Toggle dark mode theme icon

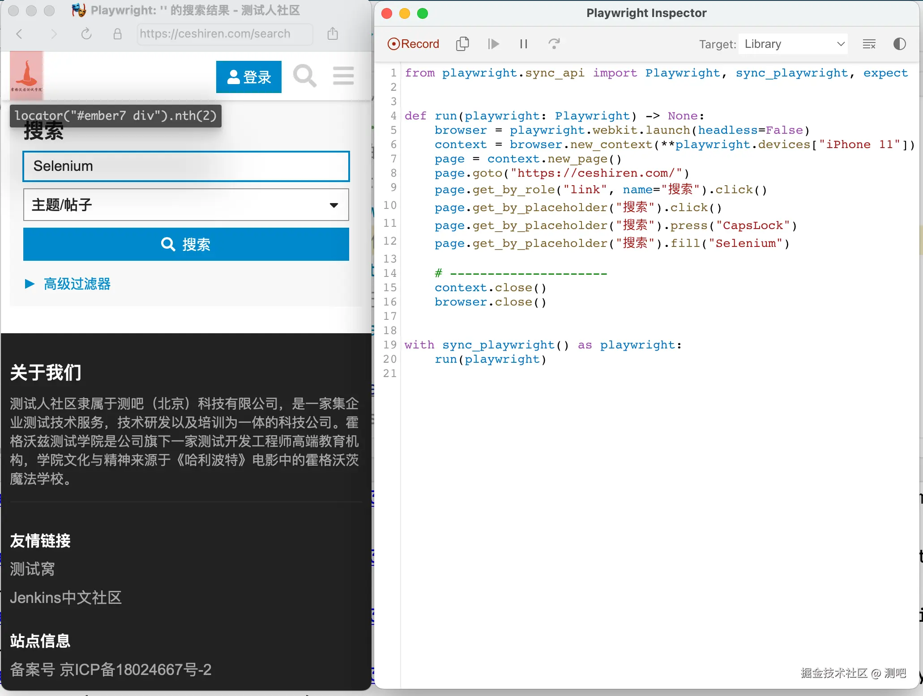pos(899,44)
